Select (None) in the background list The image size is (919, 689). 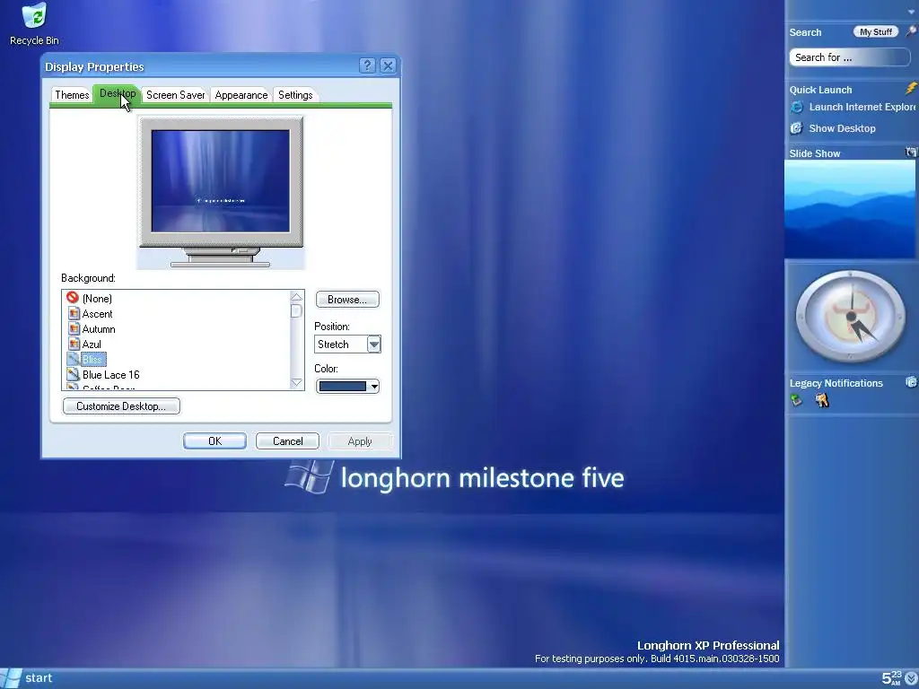97,299
